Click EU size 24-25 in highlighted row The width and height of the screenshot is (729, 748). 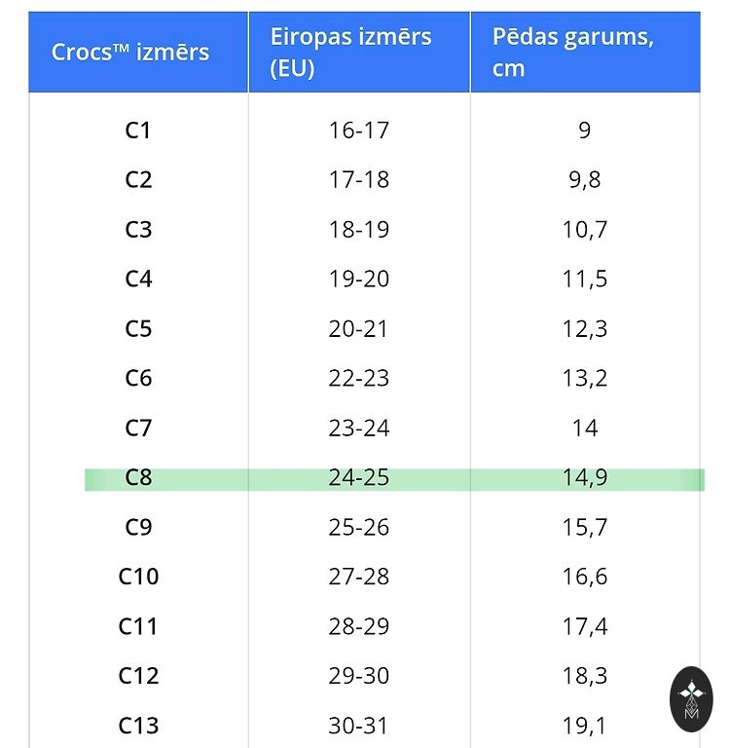click(358, 478)
